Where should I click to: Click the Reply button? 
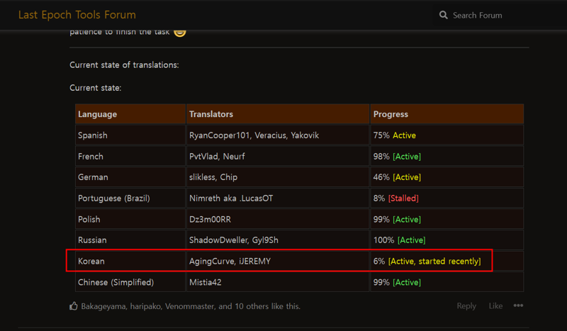(x=466, y=306)
